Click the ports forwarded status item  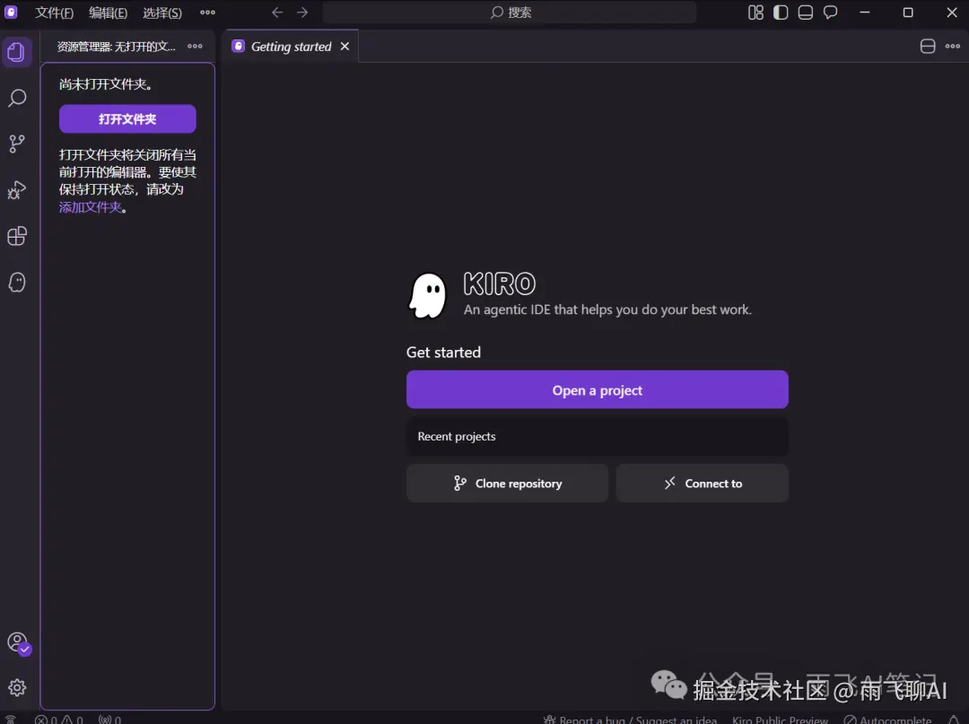pyautogui.click(x=110, y=720)
